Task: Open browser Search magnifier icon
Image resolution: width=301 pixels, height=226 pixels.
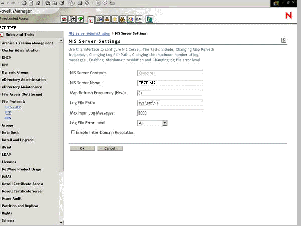Action: (48, 3)
